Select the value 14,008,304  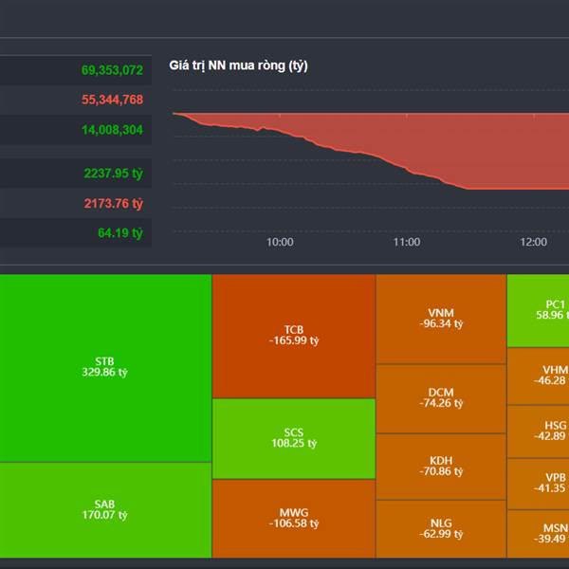click(x=112, y=130)
